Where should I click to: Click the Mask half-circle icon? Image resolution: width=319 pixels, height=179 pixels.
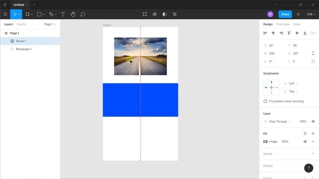click(x=164, y=14)
